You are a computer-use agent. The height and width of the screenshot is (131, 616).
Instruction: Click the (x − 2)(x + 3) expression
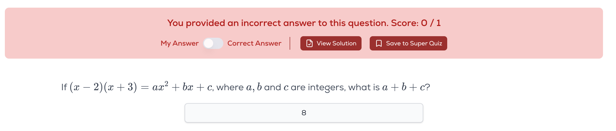point(103,87)
